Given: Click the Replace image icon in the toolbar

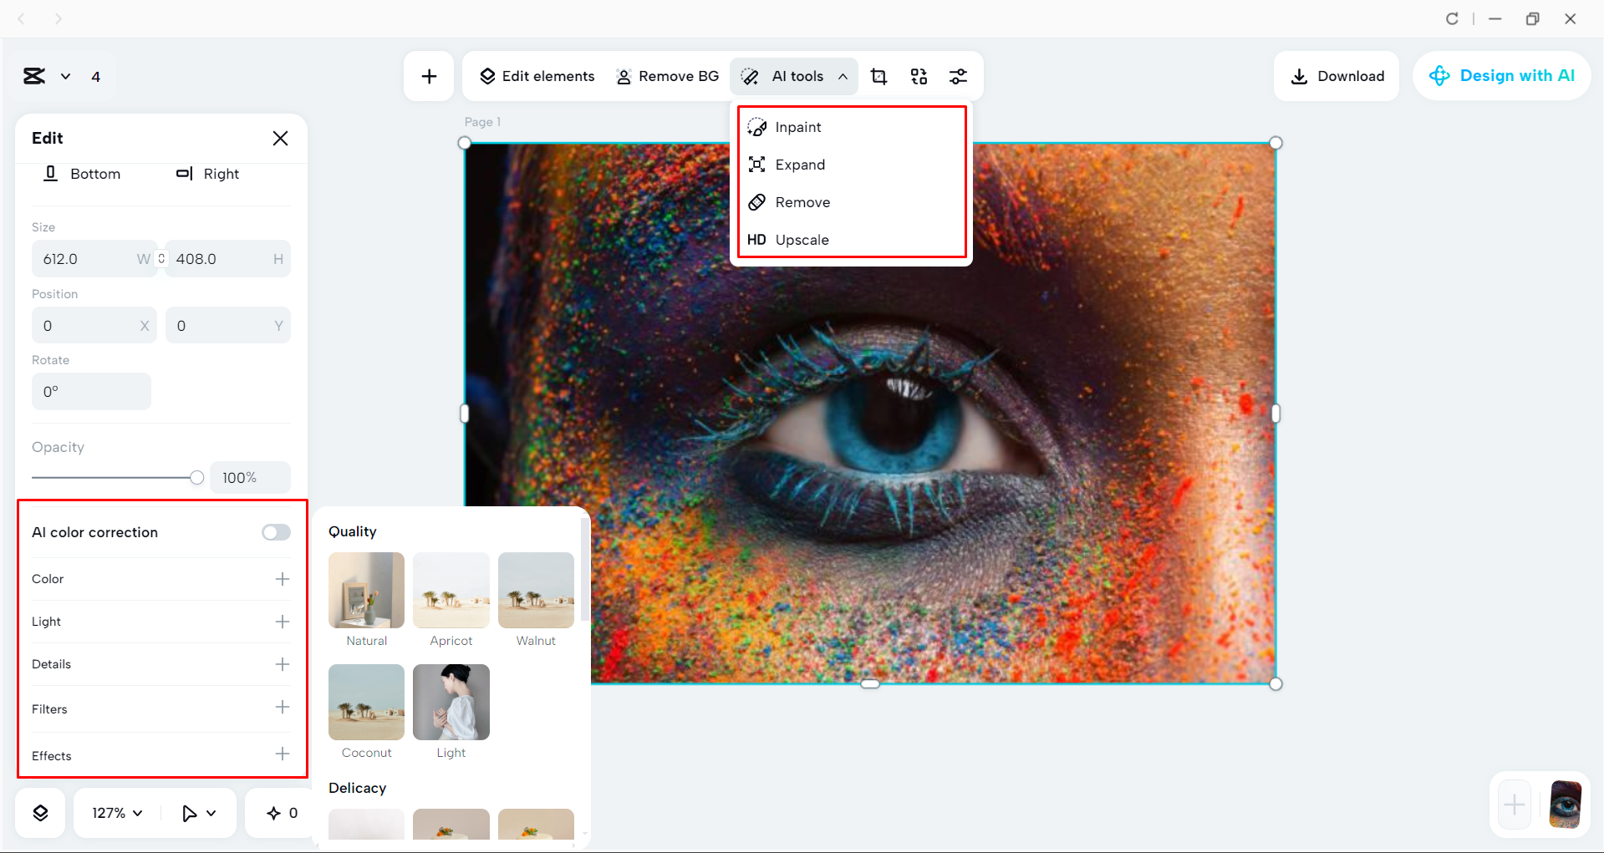Looking at the screenshot, I should click(918, 76).
